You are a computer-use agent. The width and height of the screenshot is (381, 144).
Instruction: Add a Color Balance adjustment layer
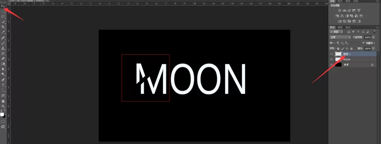click(x=342, y=16)
